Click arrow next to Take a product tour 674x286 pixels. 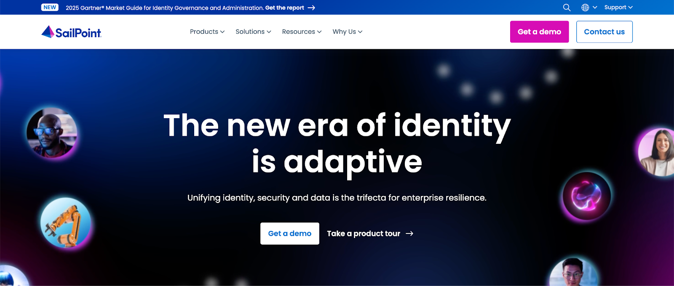pyautogui.click(x=409, y=233)
